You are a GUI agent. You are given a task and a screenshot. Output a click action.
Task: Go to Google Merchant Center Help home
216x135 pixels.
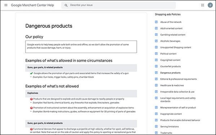[x=32, y=5]
